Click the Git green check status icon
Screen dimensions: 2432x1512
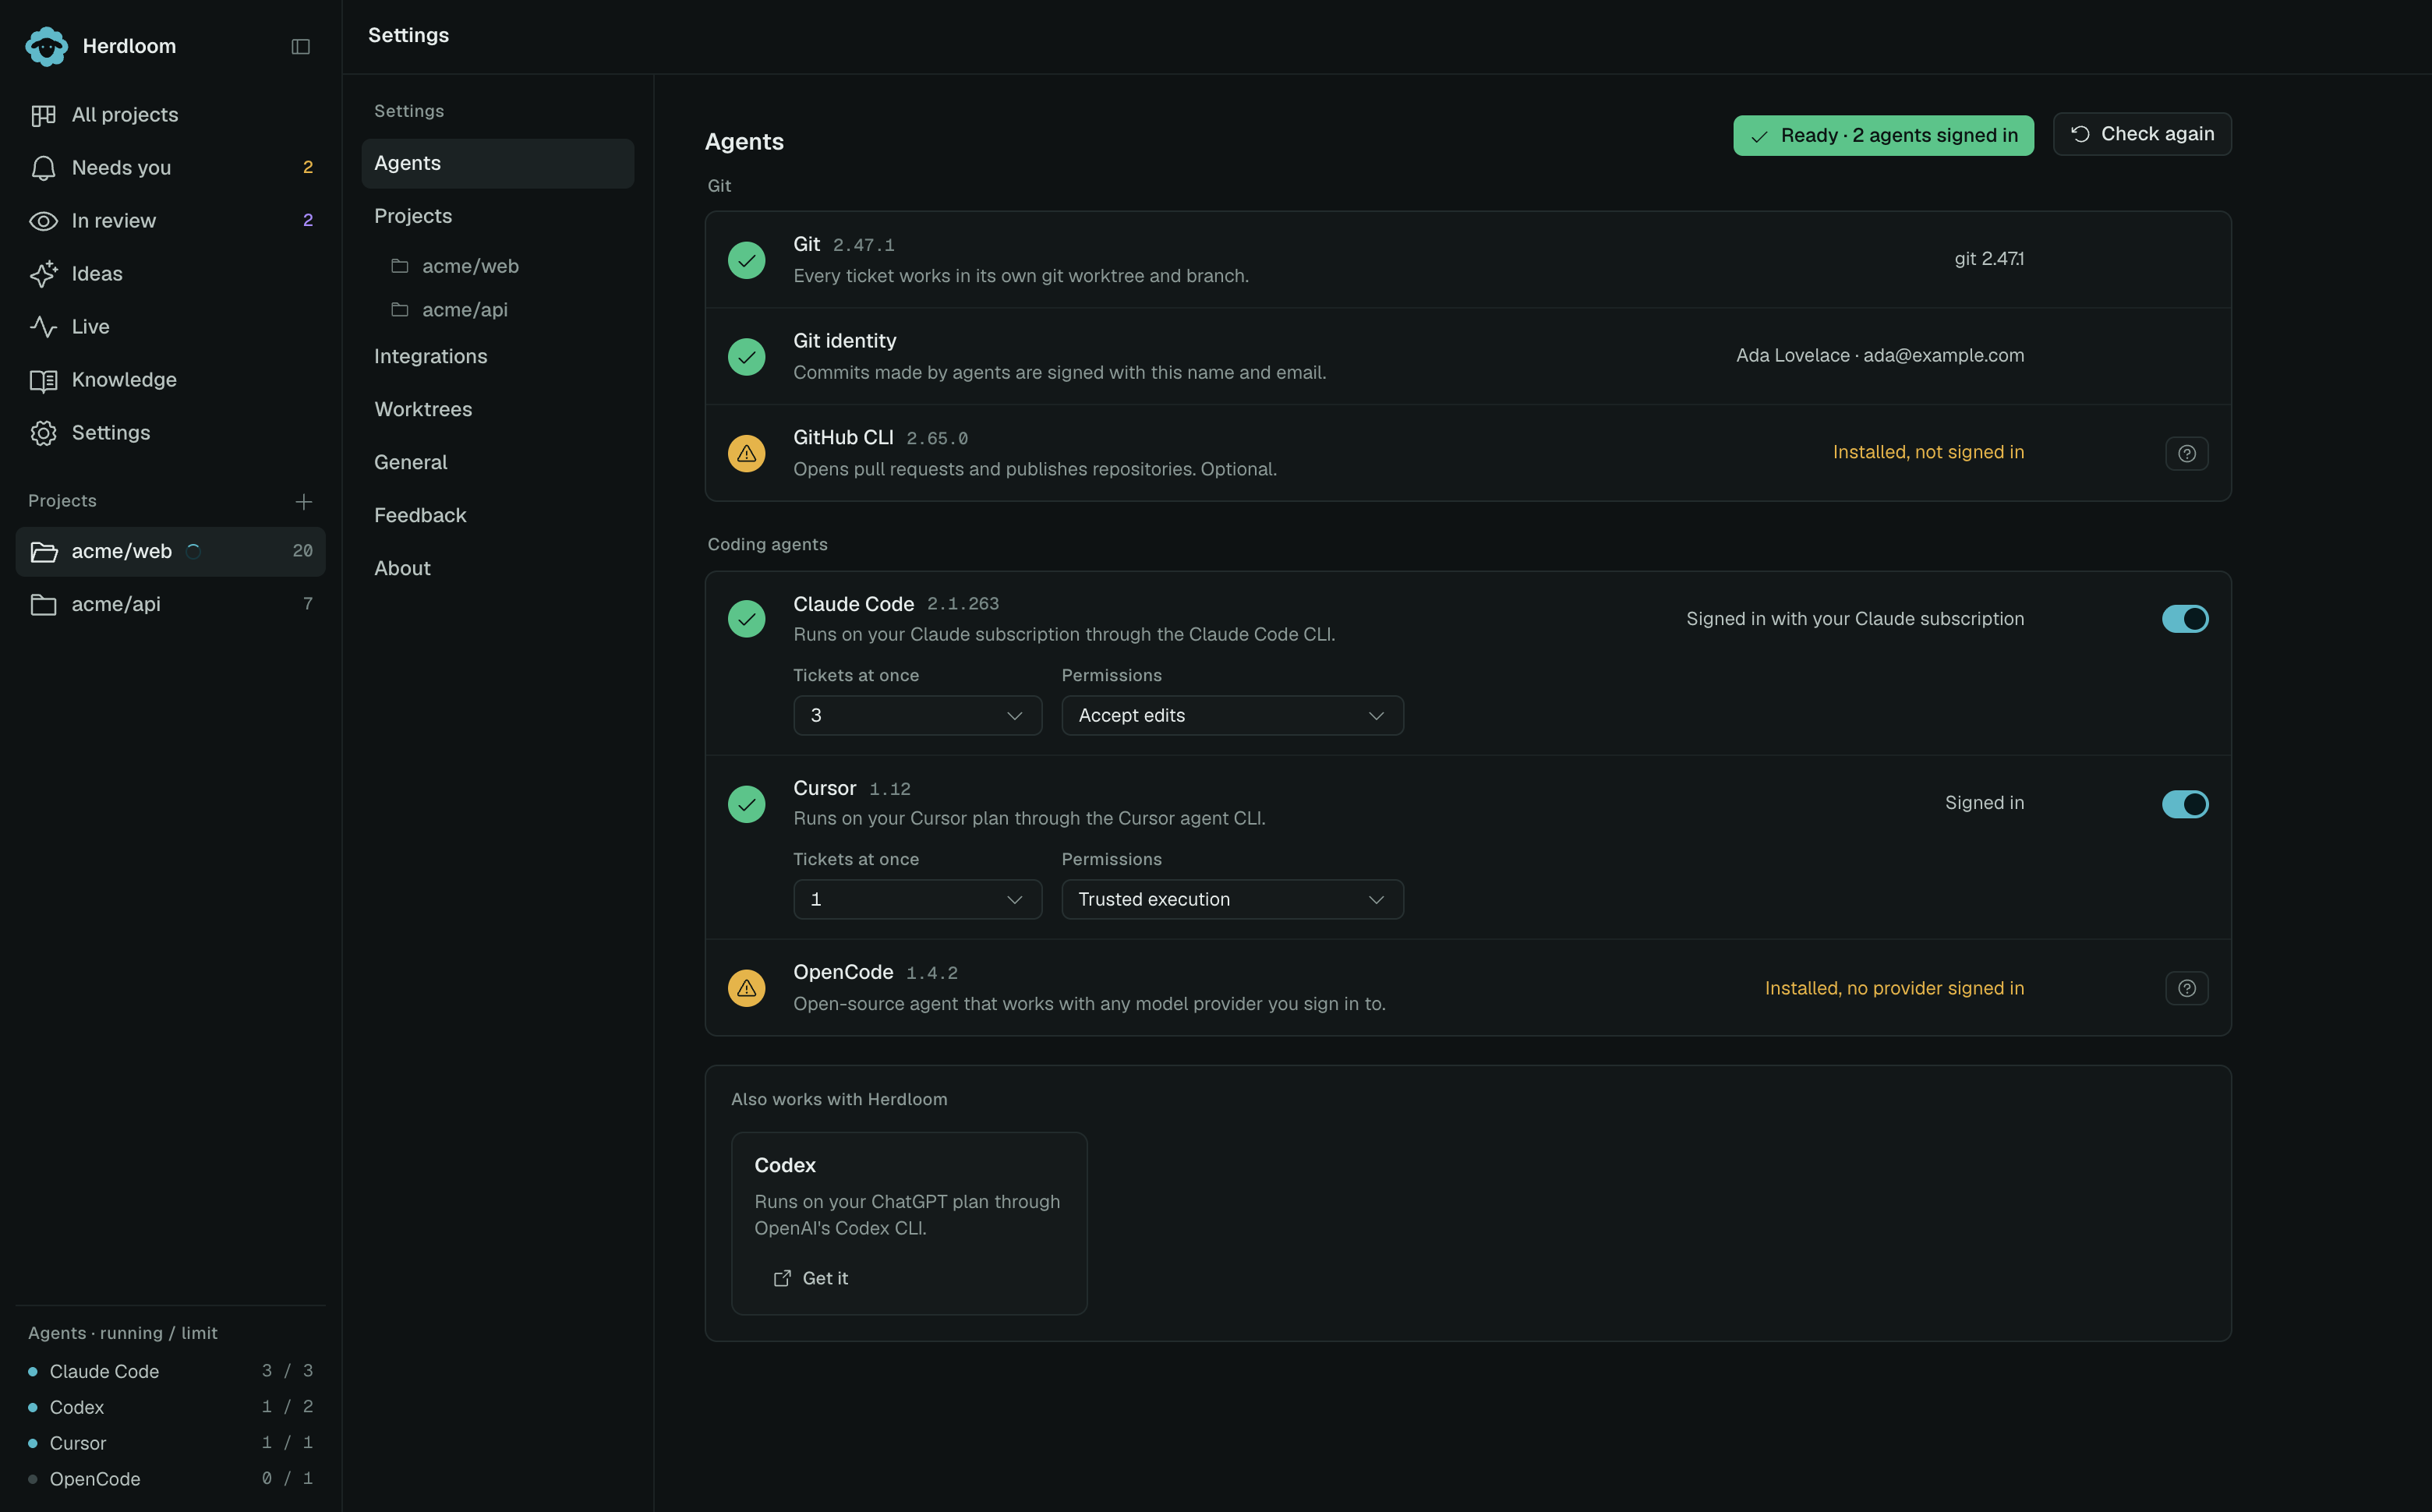[746, 261]
